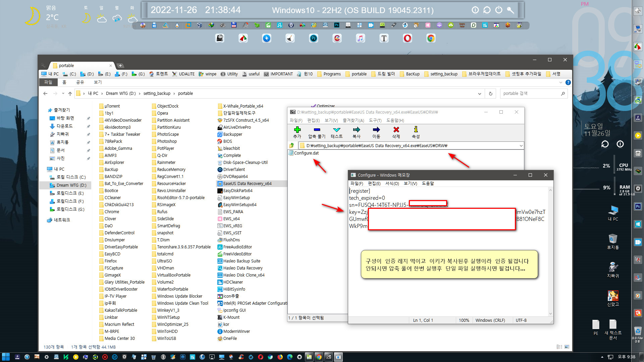The image size is (644, 362).
Task: Open the T text app in dock
Action: click(x=384, y=38)
